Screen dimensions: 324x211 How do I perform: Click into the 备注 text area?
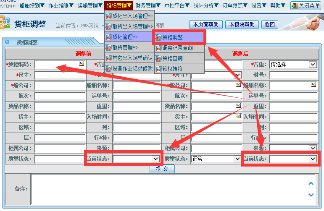(168, 189)
